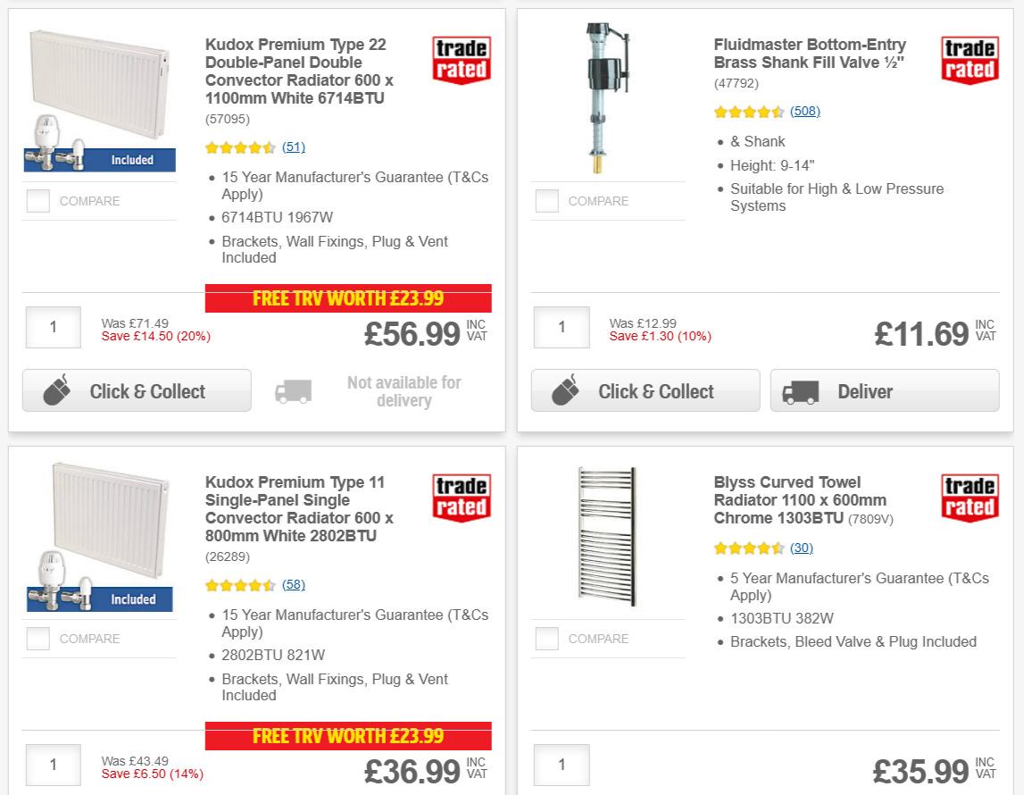
Task: Tick the Compare checkbox for Fluidmaster fill valve
Action: (x=546, y=201)
